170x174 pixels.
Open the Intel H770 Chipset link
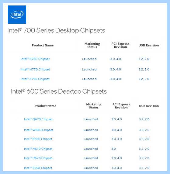point(35,69)
